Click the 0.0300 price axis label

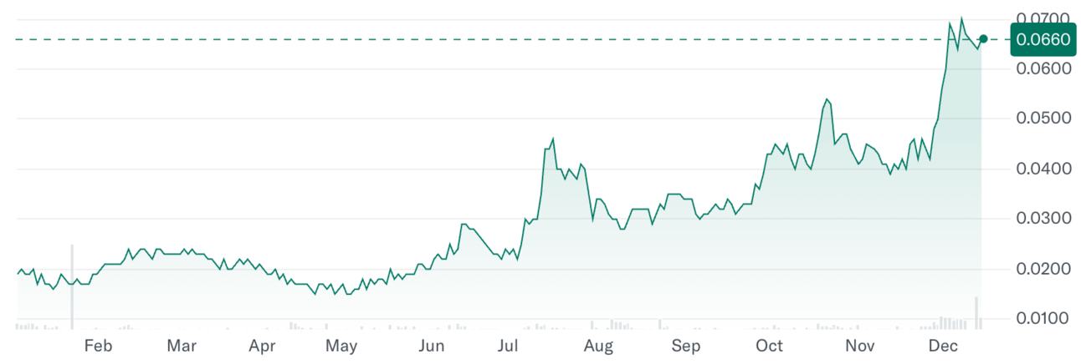point(1043,219)
